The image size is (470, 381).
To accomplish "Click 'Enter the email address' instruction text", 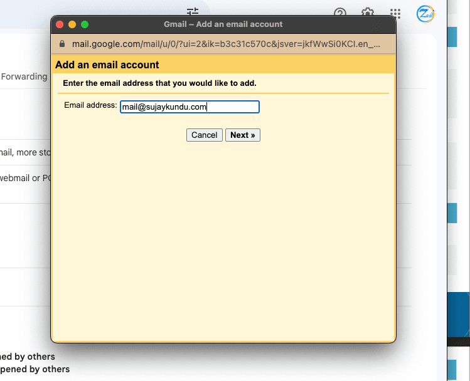I will [x=159, y=83].
